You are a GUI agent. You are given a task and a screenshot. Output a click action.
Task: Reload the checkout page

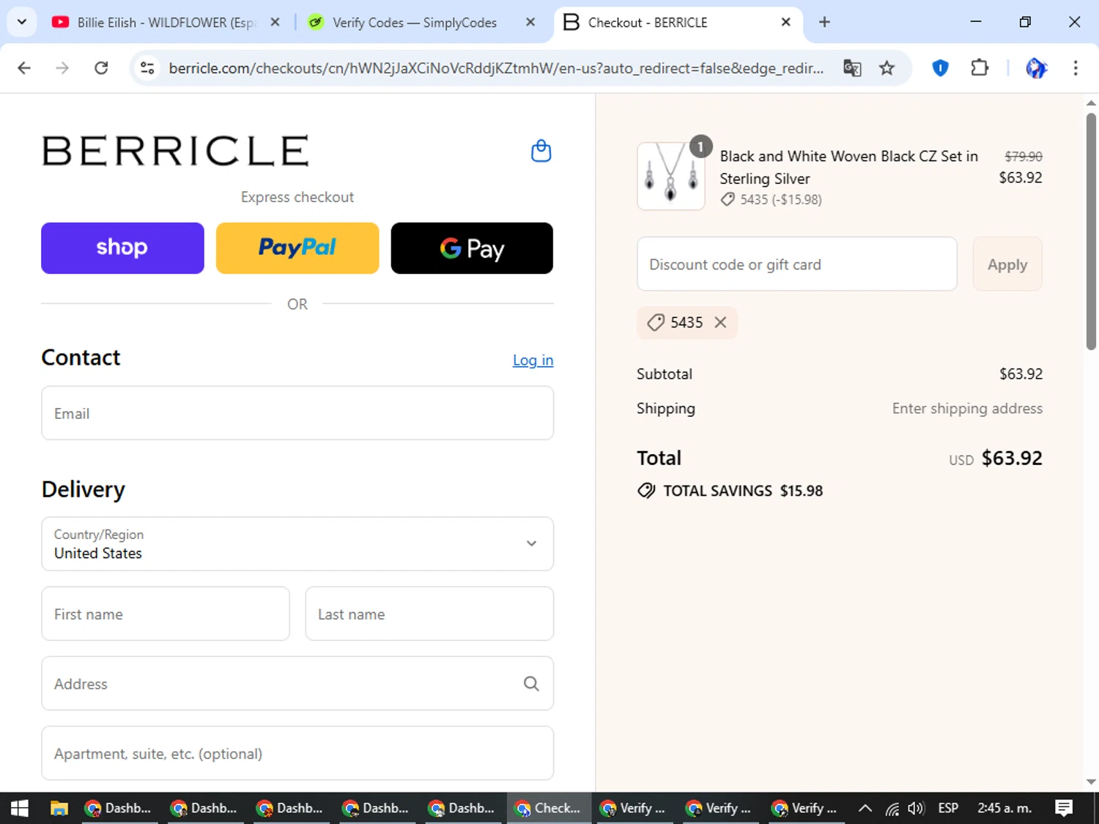pyautogui.click(x=101, y=68)
